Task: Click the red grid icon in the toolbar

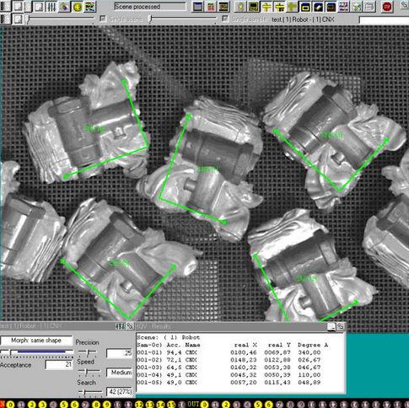Action: [211, 7]
